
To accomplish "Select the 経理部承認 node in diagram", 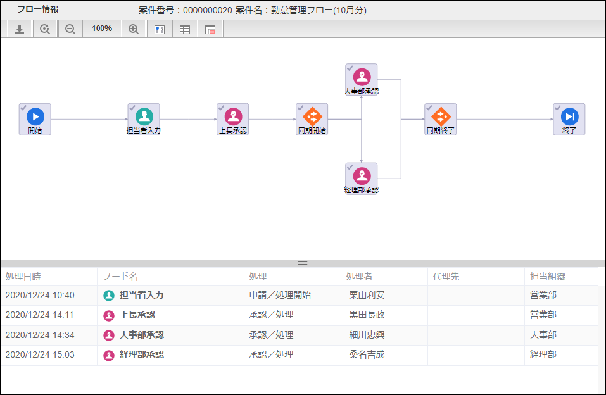I will coord(362,179).
